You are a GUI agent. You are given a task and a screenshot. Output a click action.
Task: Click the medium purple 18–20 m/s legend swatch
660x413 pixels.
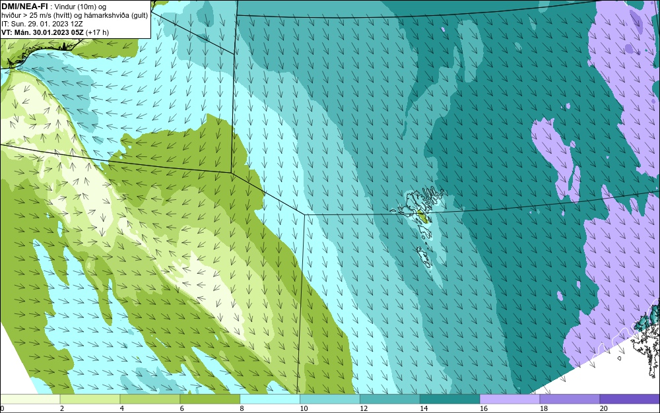click(570, 398)
